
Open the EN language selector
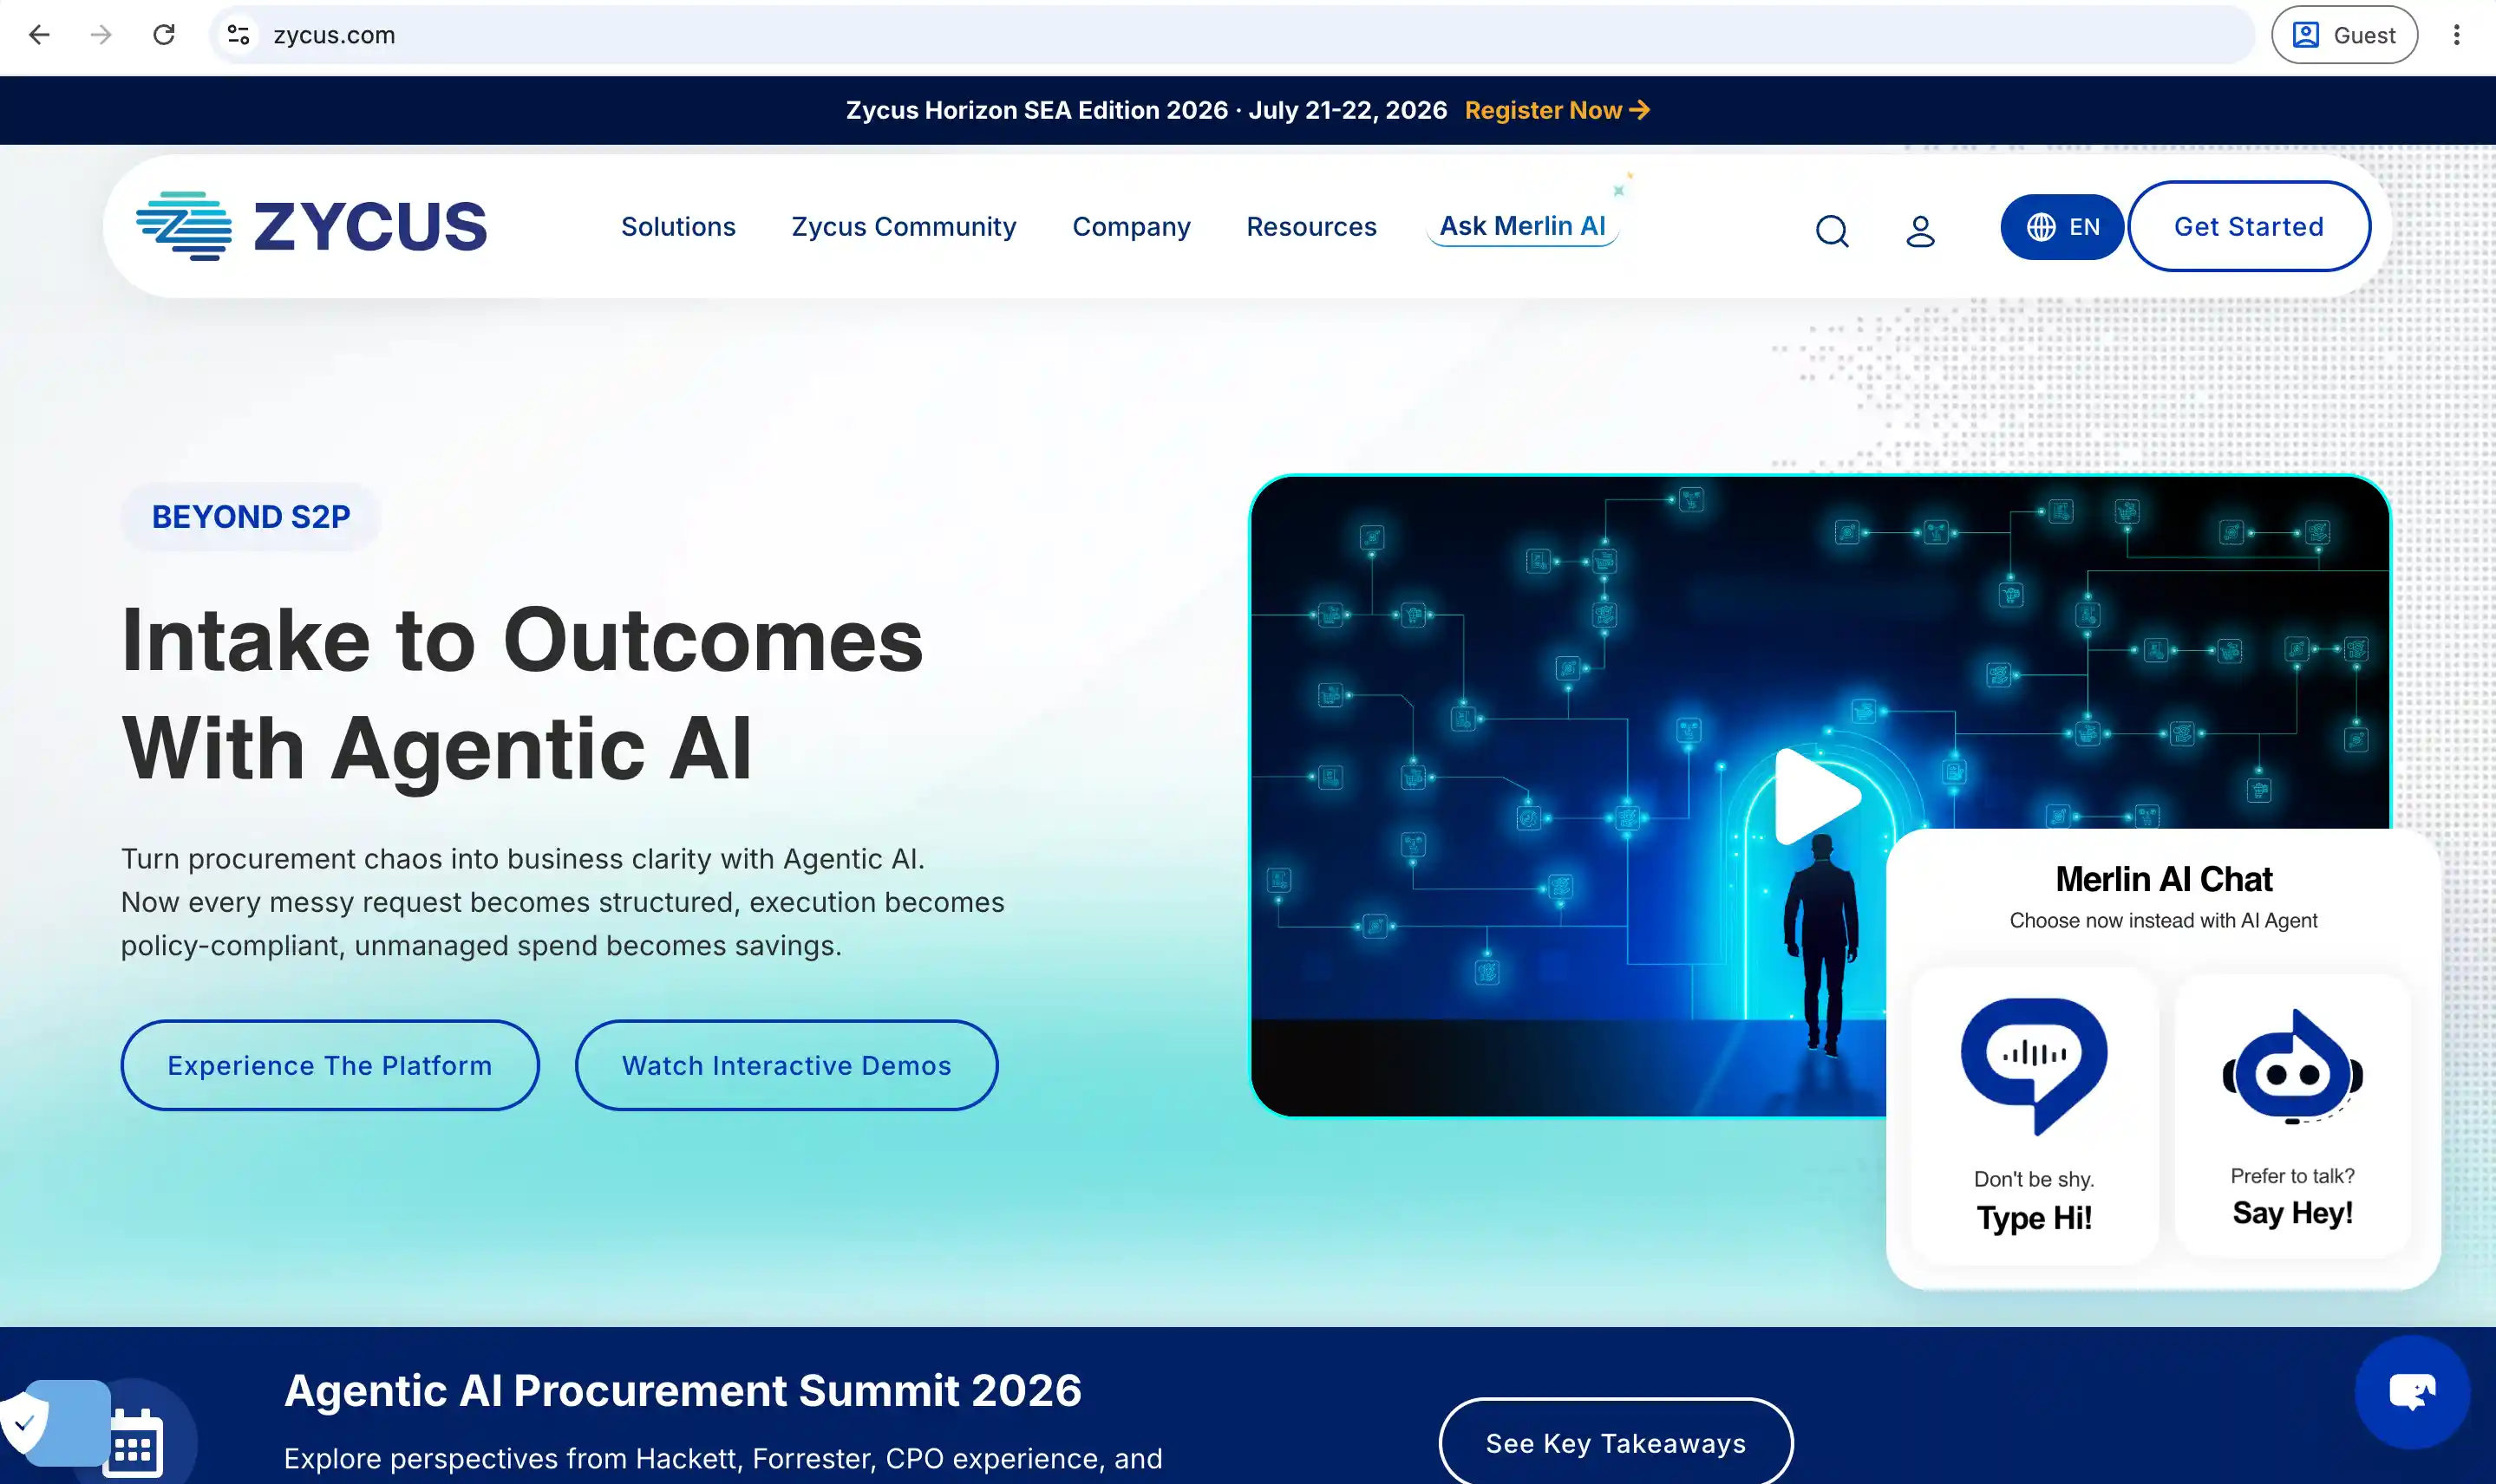[2061, 227]
